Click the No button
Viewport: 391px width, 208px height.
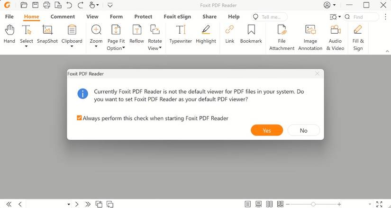pos(303,130)
